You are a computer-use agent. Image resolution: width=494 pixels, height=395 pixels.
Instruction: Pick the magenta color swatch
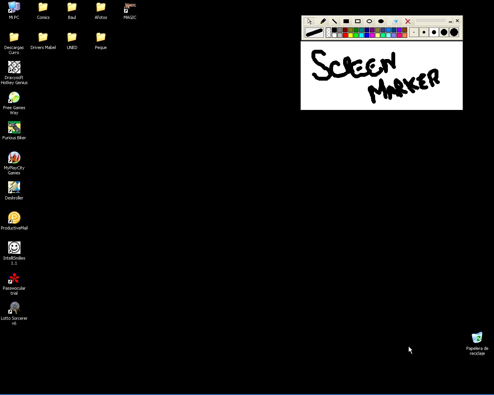[x=372, y=35]
